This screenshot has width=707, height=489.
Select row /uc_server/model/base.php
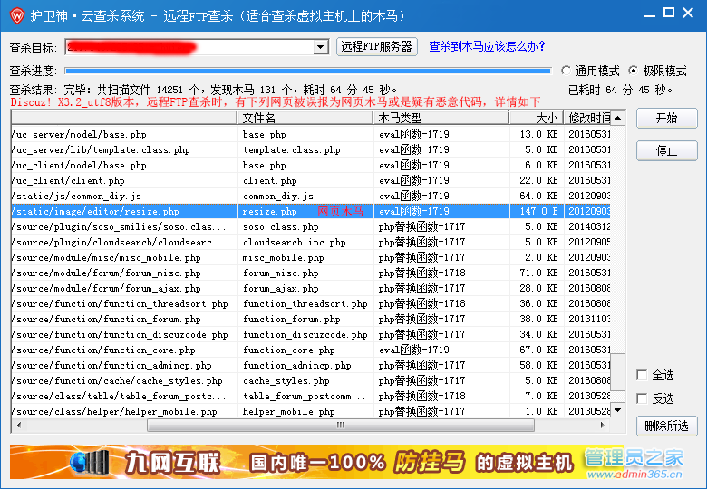[x=311, y=134]
